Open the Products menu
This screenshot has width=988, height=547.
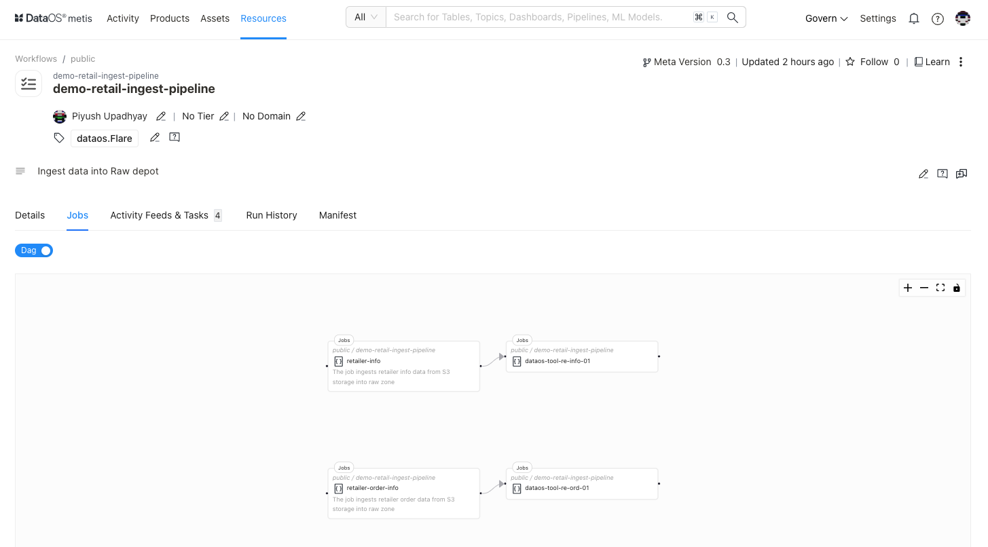(x=170, y=18)
